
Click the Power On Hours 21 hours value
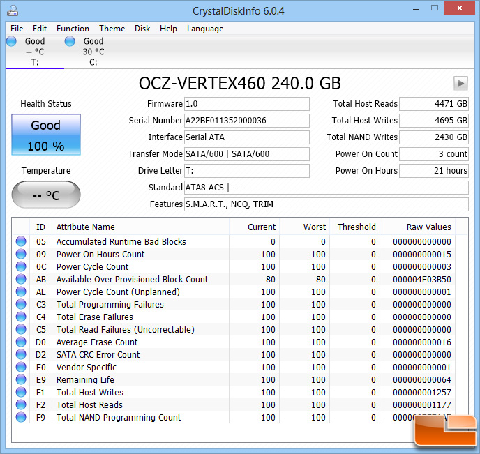tap(433, 171)
